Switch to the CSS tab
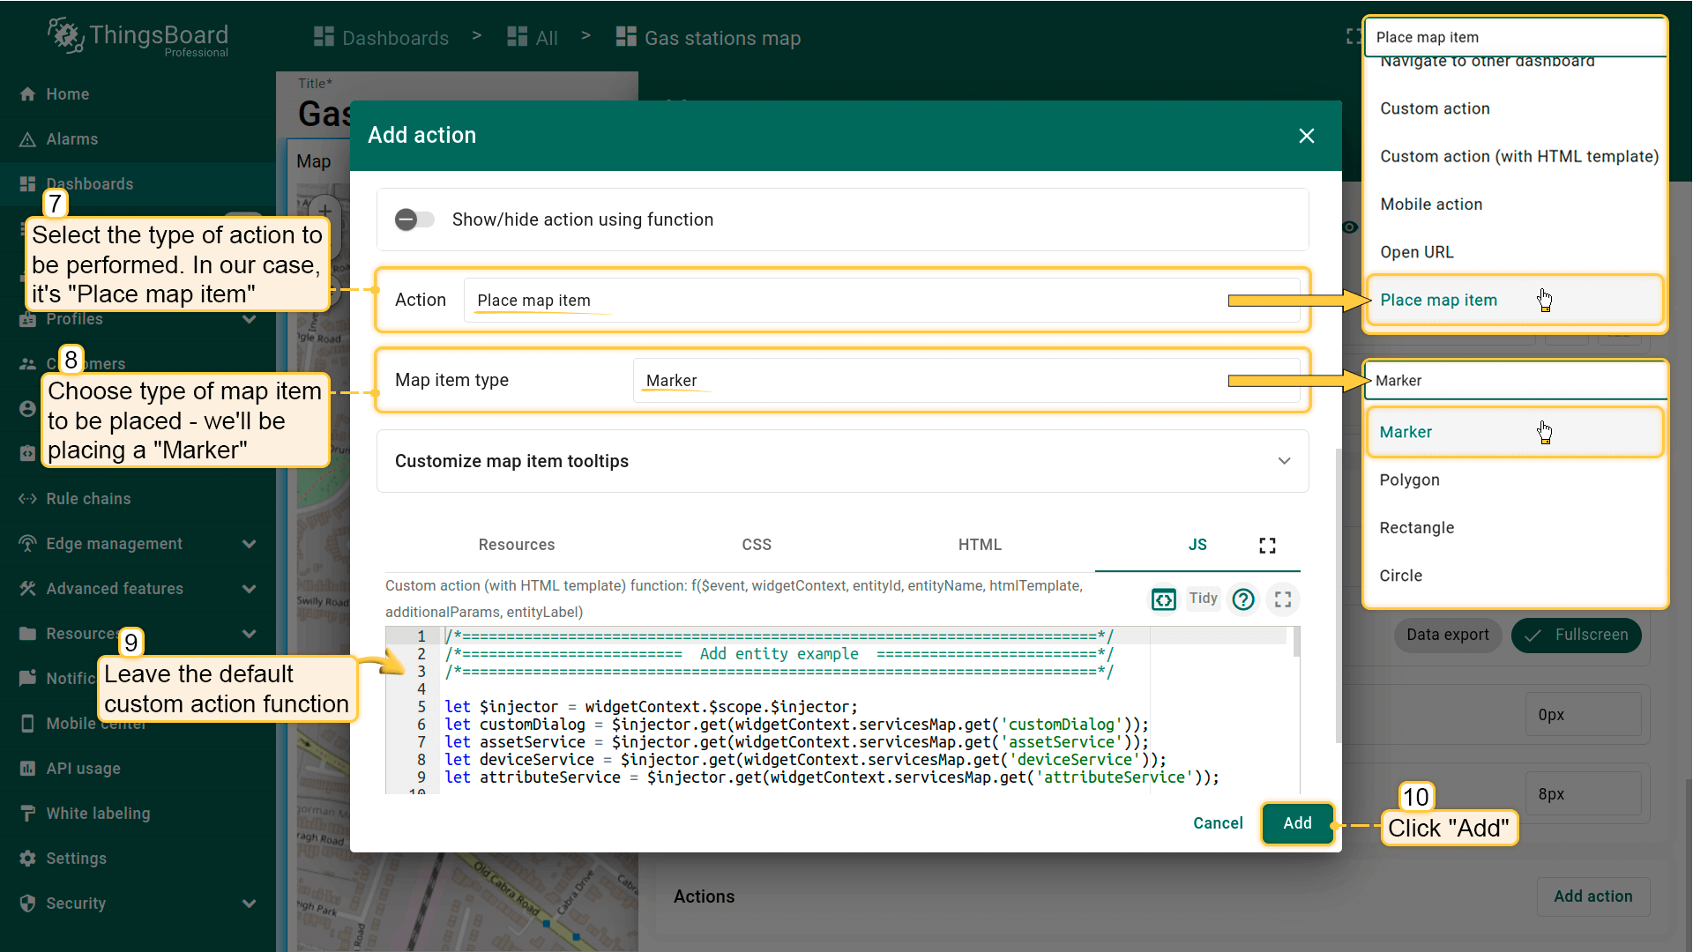The width and height of the screenshot is (1693, 952). tap(756, 545)
